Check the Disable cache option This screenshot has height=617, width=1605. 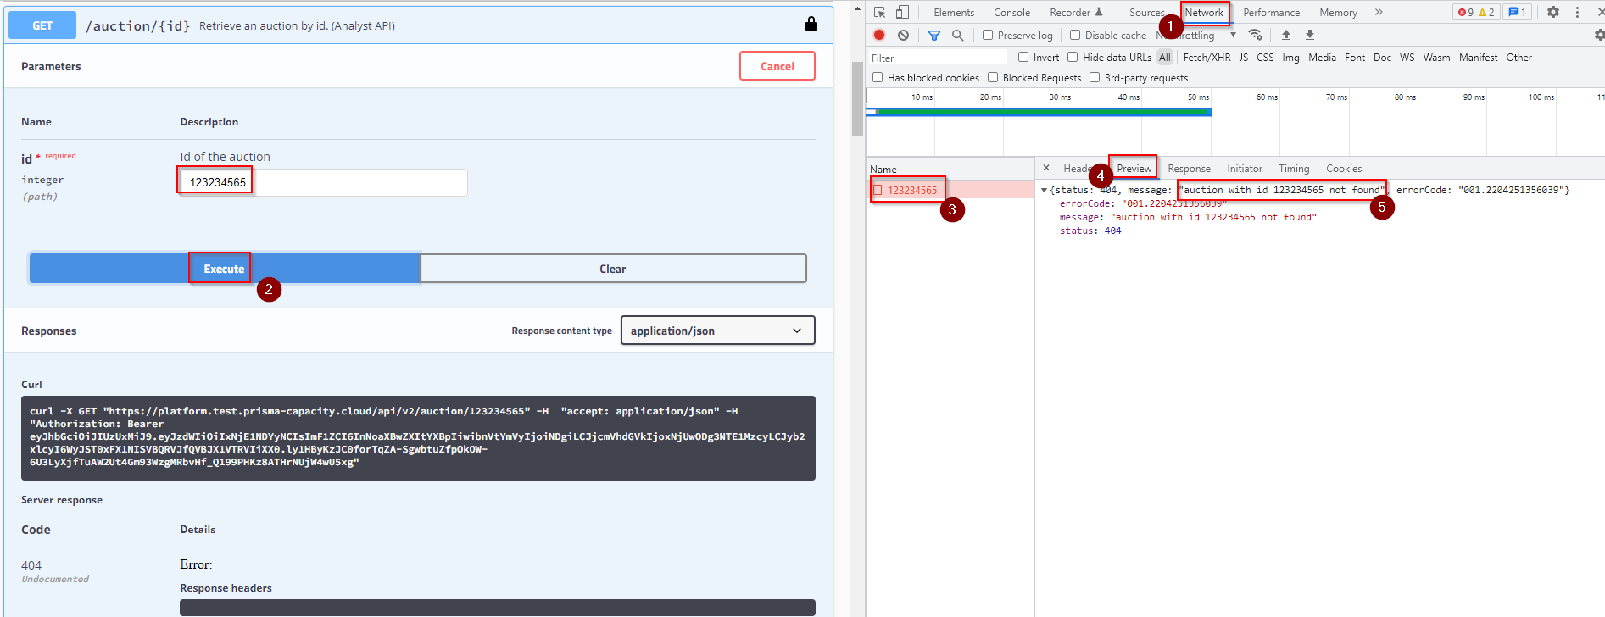coord(1075,35)
